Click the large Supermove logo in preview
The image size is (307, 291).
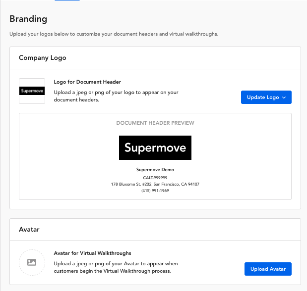click(x=155, y=147)
